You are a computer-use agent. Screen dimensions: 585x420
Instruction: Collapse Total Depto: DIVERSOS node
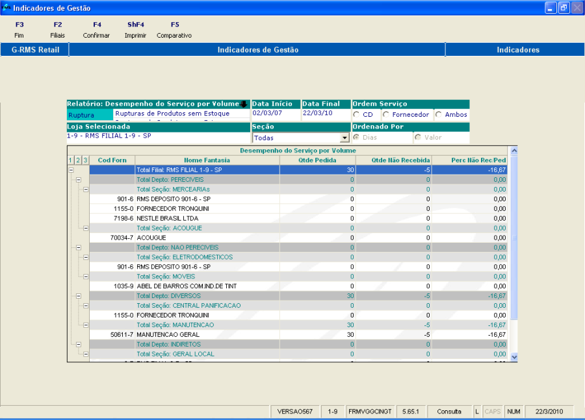click(x=79, y=296)
